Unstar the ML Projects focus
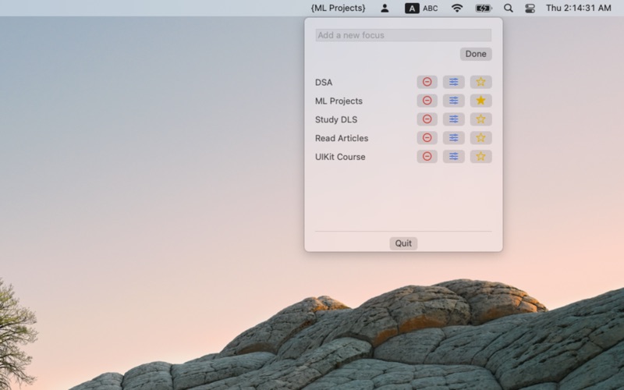Image resolution: width=624 pixels, height=390 pixels. (x=480, y=101)
